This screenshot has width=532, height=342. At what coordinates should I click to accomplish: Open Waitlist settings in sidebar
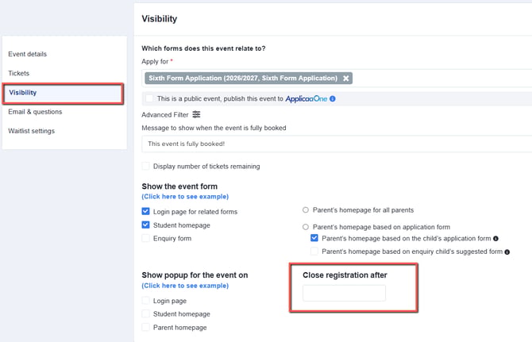click(x=31, y=131)
